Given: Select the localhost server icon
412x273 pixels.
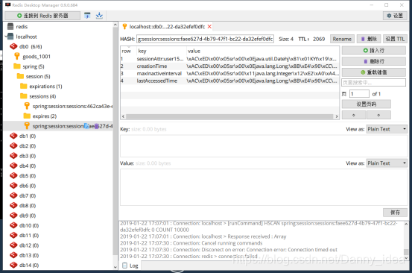Looking at the screenshot, I should (10, 37).
